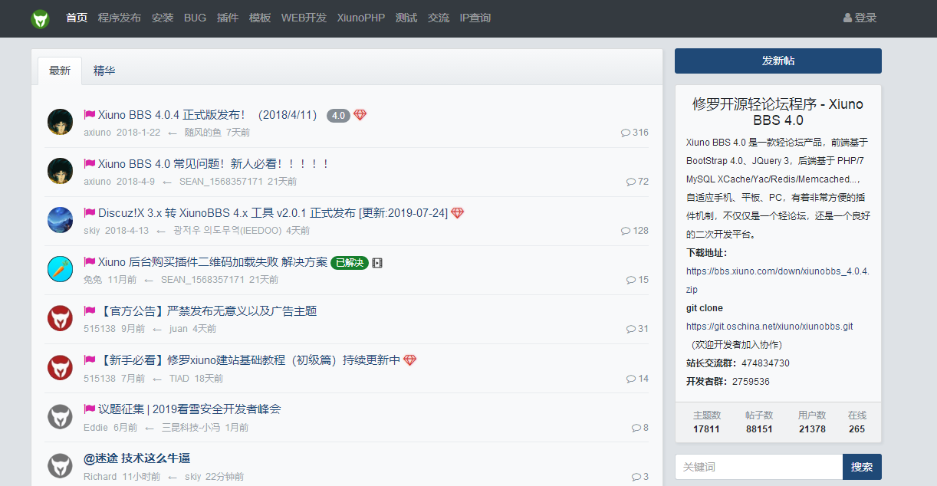The height and width of the screenshot is (486, 937).
Task: Click pink flag on BBS 4.0.4 post
Action: (89, 115)
